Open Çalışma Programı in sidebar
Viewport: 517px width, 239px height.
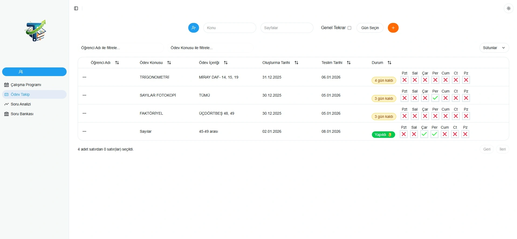point(34,85)
